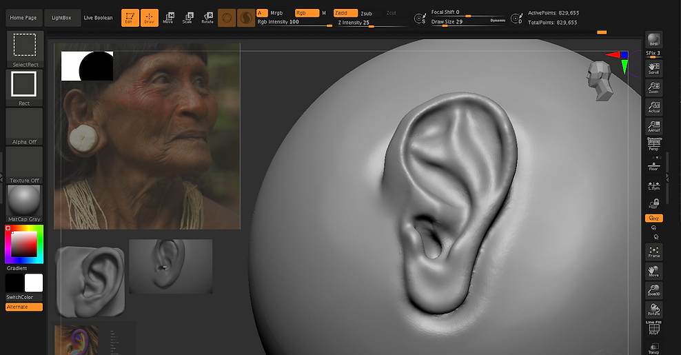Choose the SelectRect brush icon
Viewport: 681px width, 355px height.
(26, 50)
